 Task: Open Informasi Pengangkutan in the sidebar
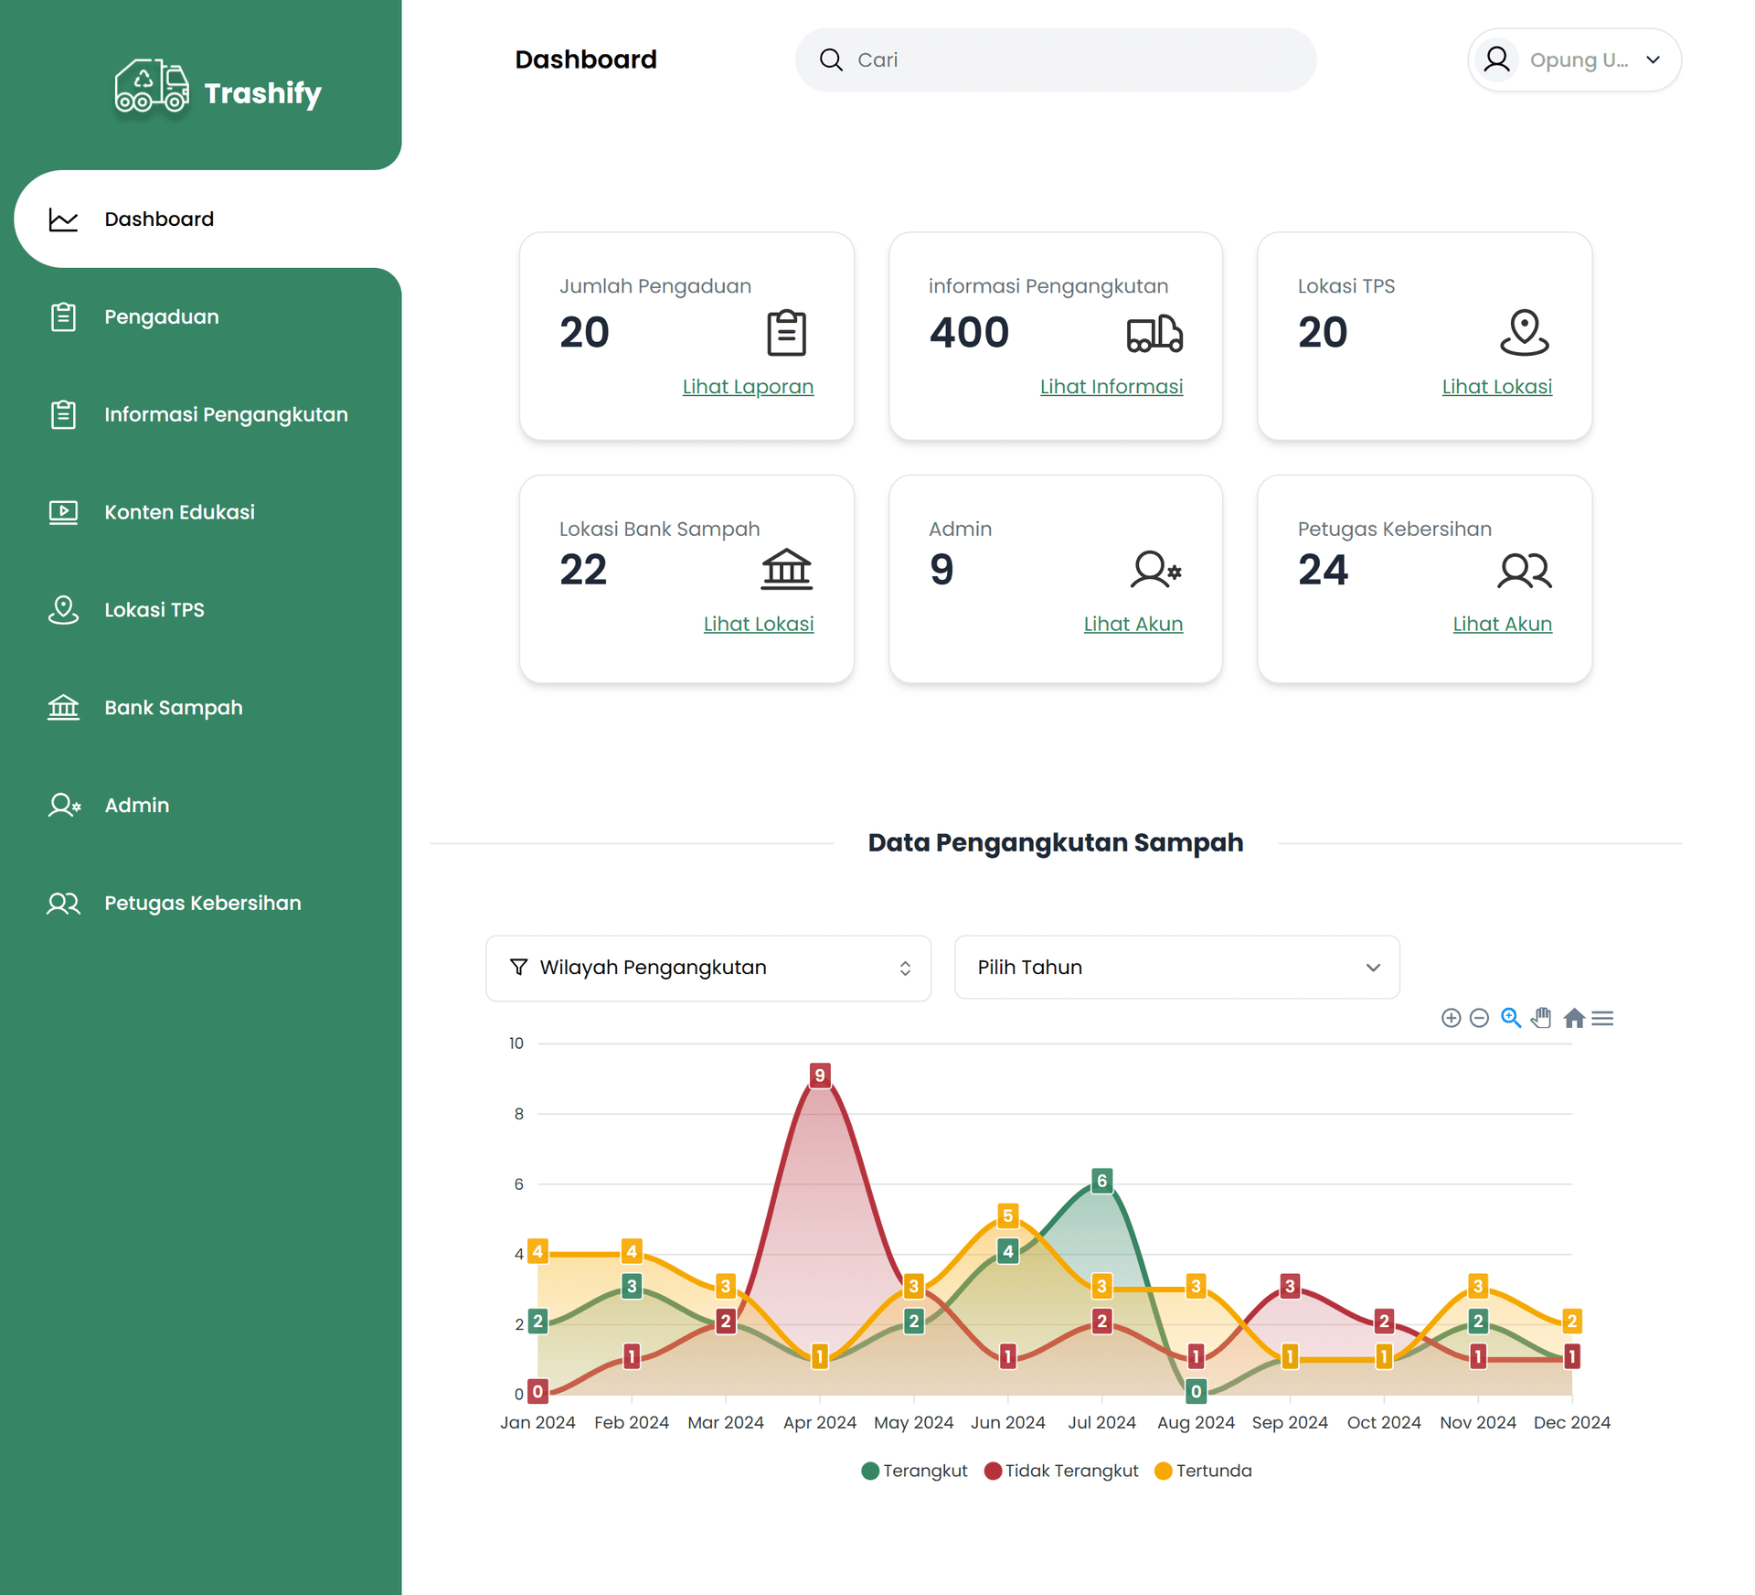(x=208, y=414)
